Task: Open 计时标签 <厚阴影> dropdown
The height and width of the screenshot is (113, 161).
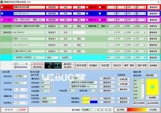Action: (55, 102)
